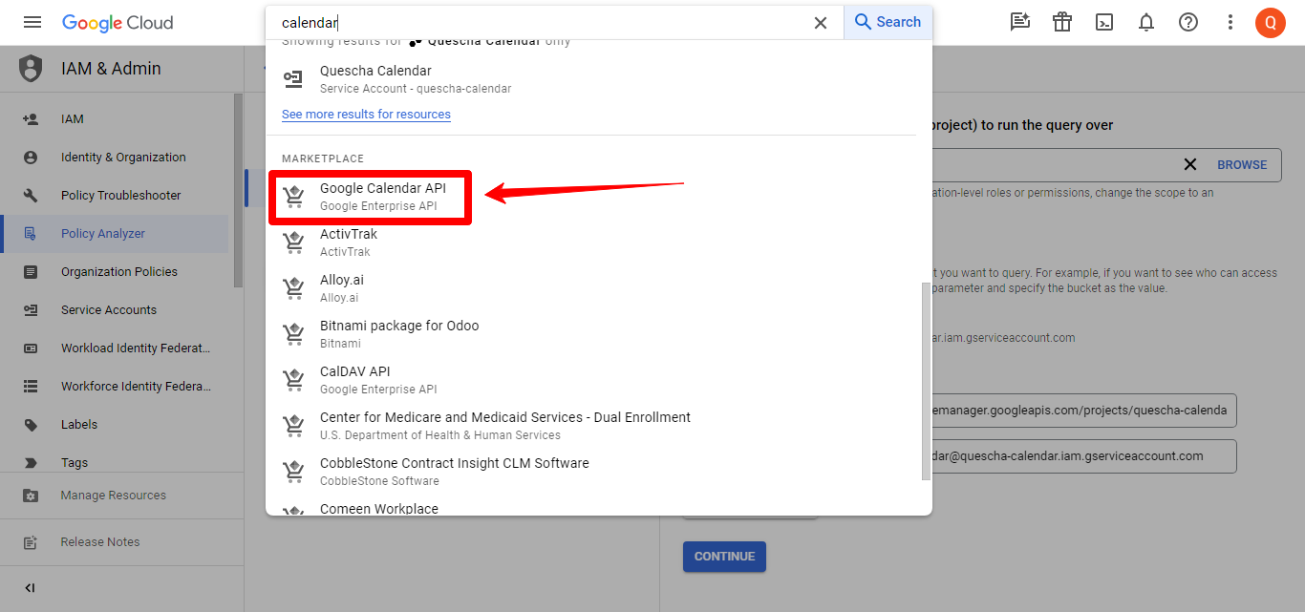
Task: Click the notifications bell icon
Action: (x=1146, y=22)
